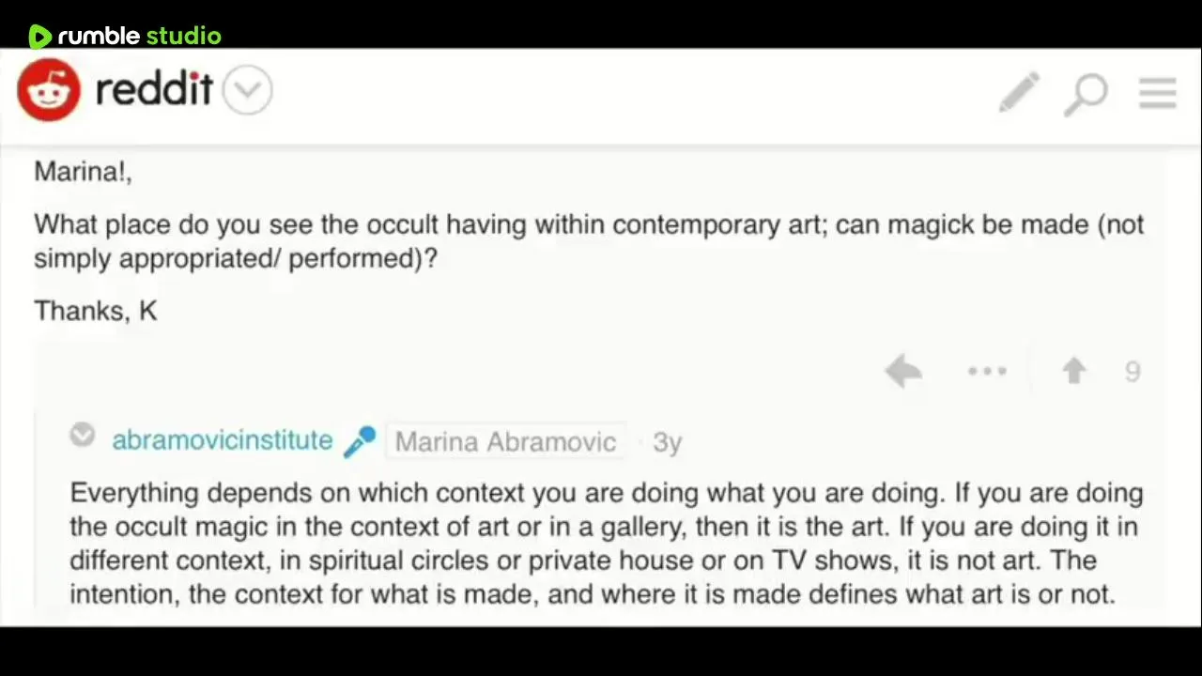
Task: Click the question about occult in art
Action: tap(588, 241)
